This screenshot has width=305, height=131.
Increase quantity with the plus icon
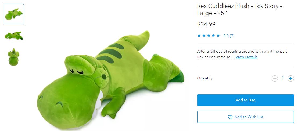[290, 78]
